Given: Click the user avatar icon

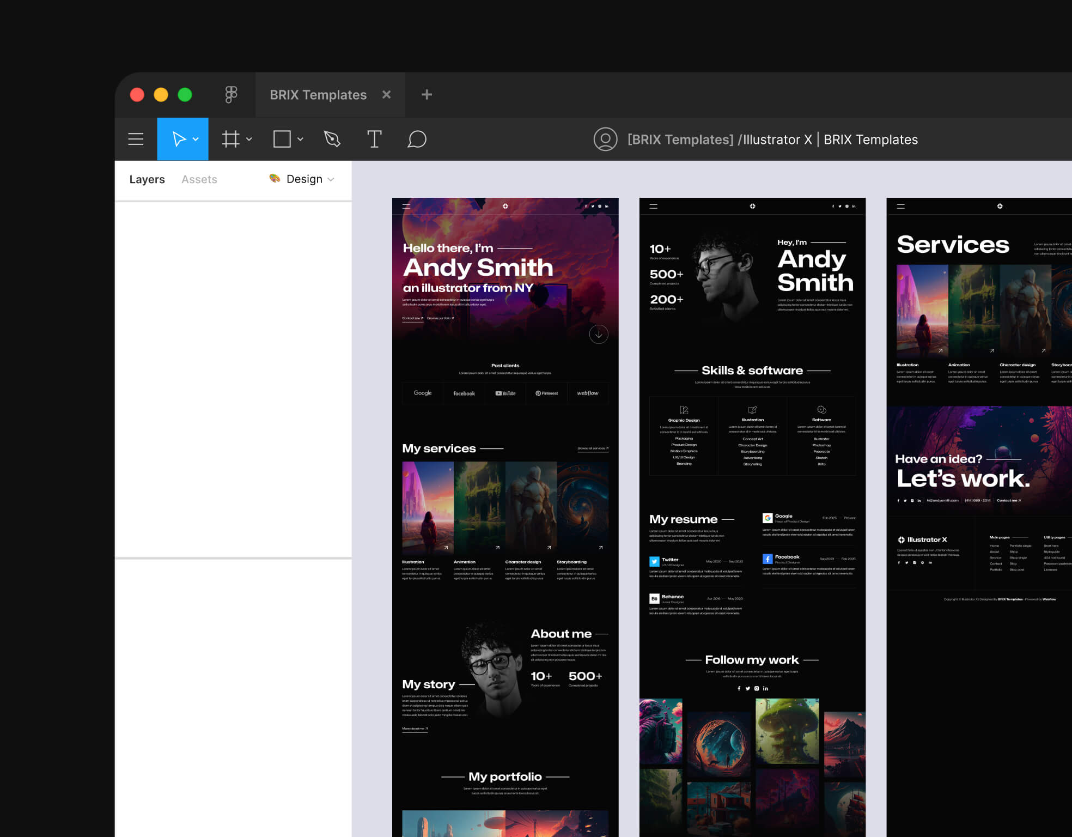Looking at the screenshot, I should (605, 139).
